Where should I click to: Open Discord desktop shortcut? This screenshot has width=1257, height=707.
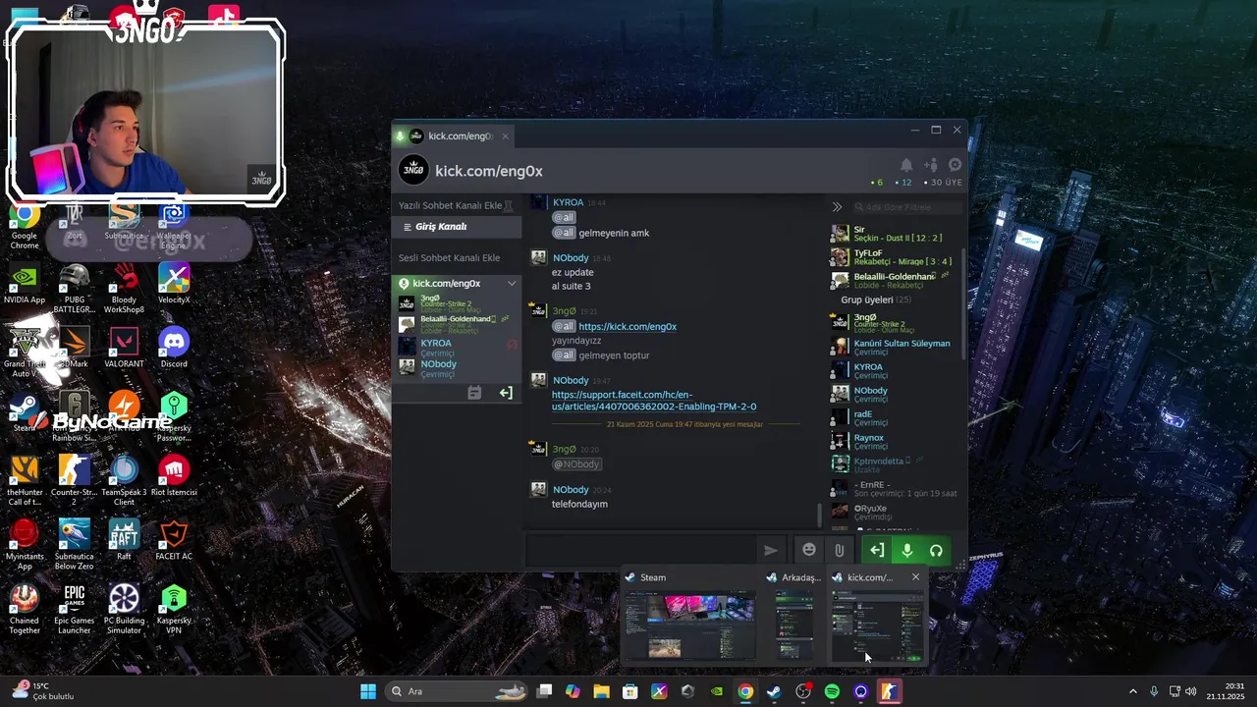[174, 350]
